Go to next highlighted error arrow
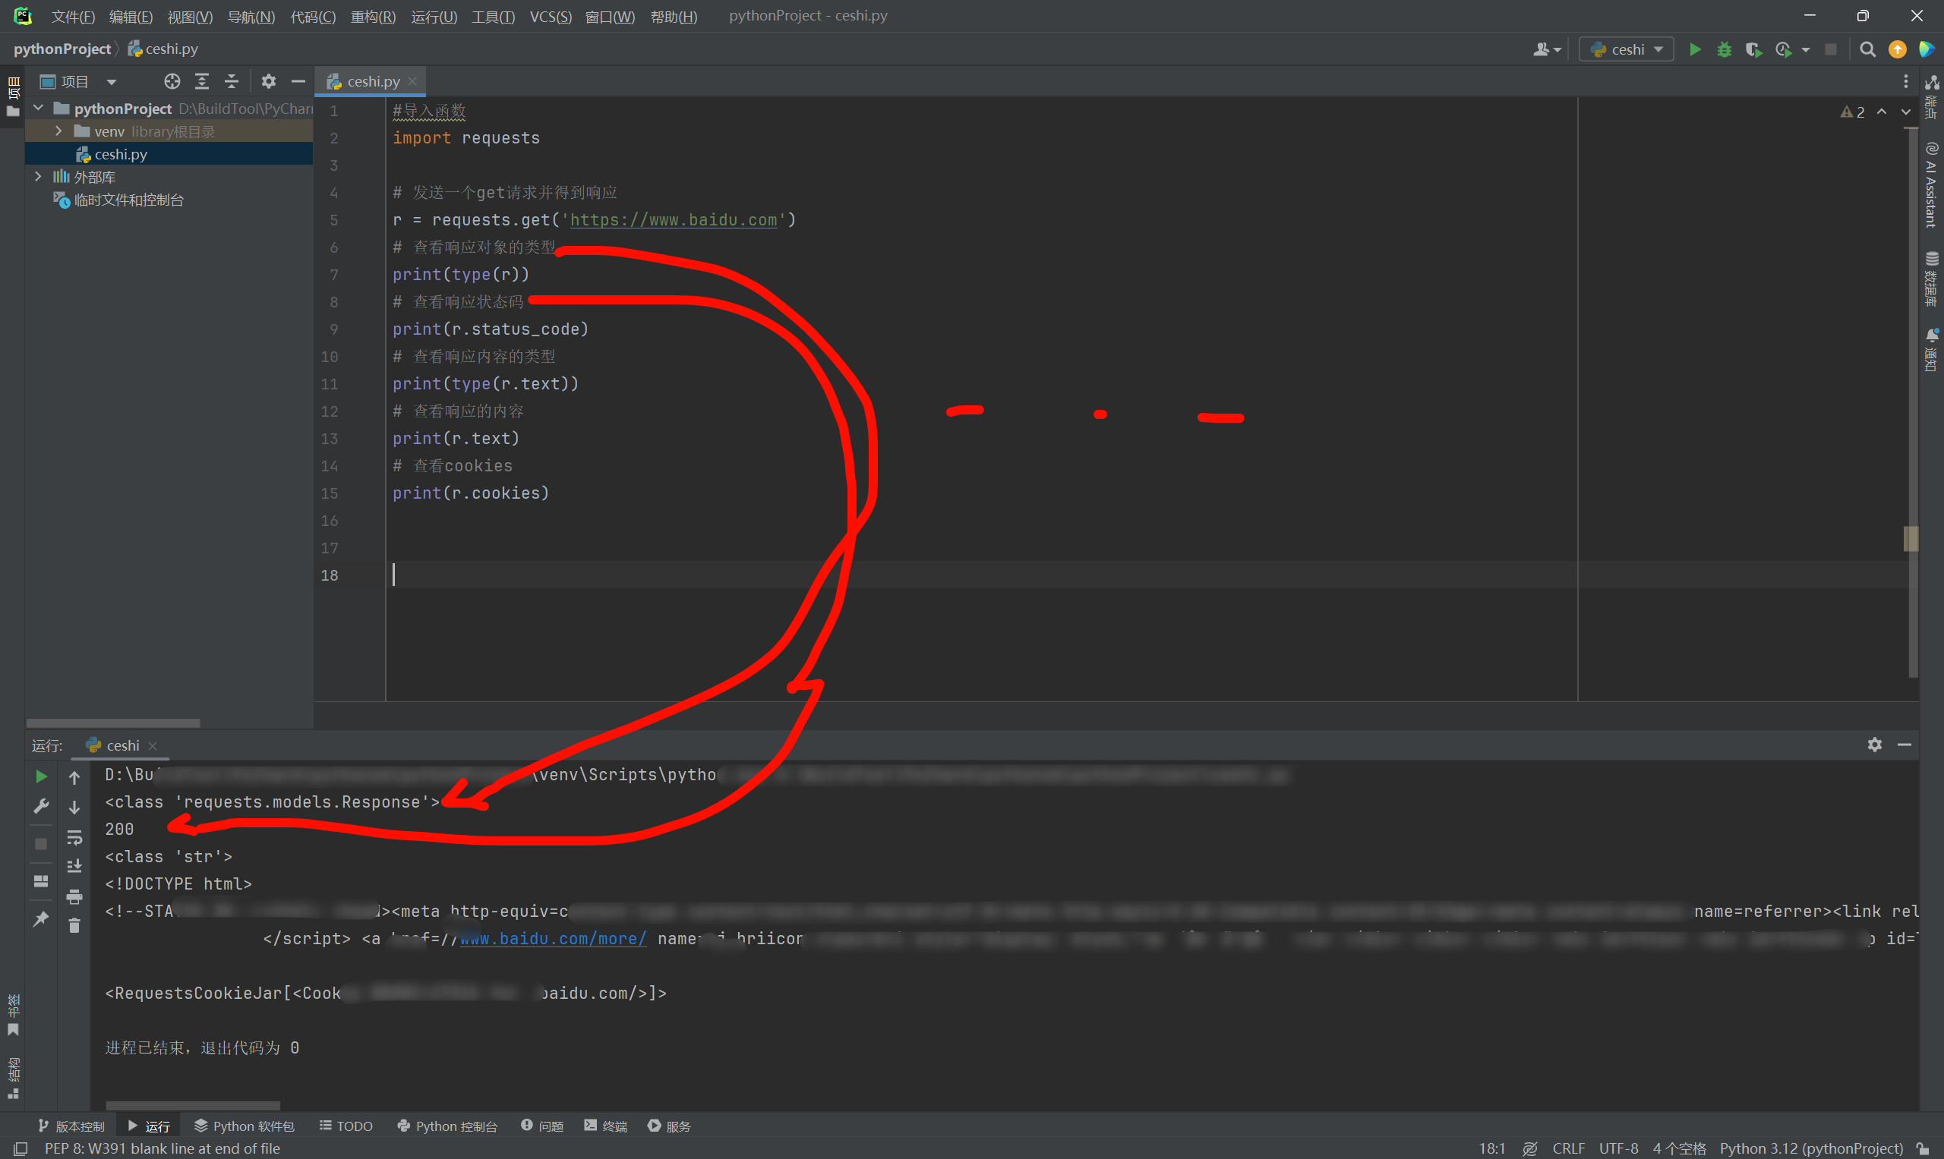 (1907, 112)
